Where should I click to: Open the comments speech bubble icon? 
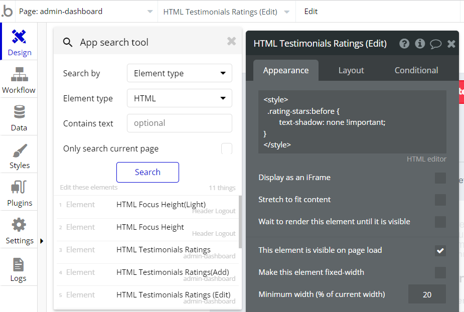coord(435,44)
